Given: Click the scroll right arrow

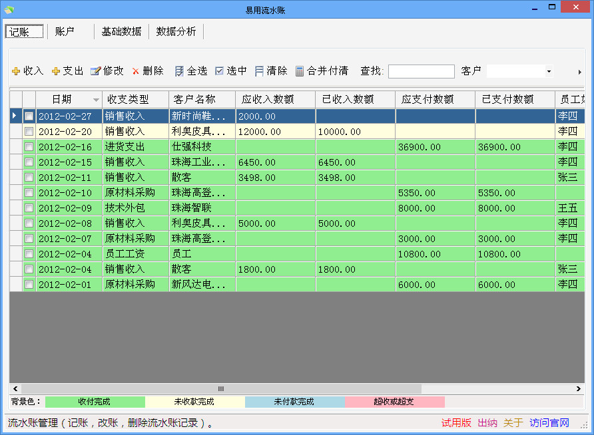Looking at the screenshot, I should pyautogui.click(x=578, y=388).
